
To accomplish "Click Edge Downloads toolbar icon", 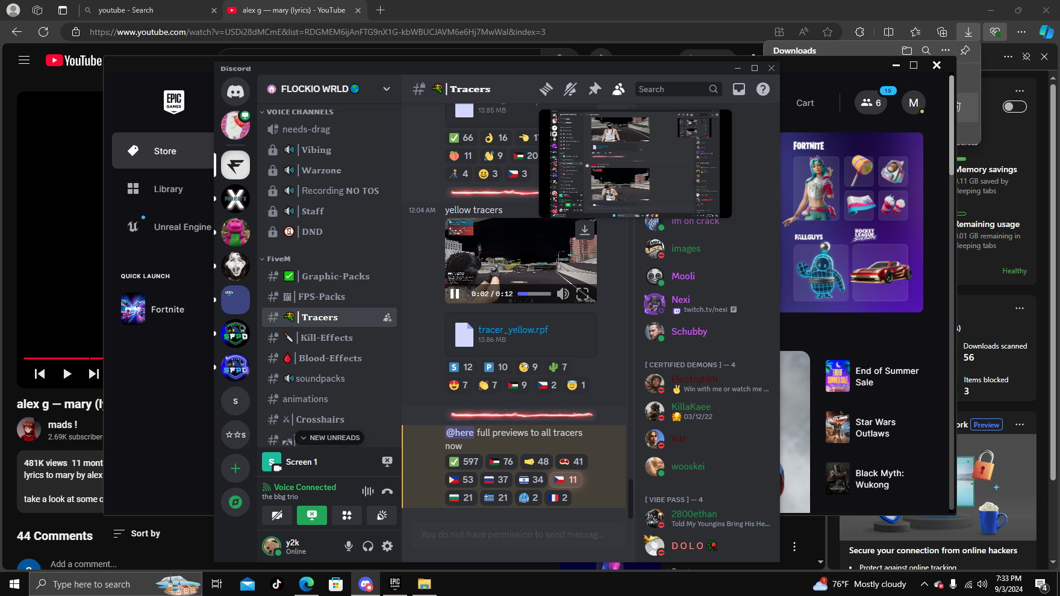I will click(968, 32).
